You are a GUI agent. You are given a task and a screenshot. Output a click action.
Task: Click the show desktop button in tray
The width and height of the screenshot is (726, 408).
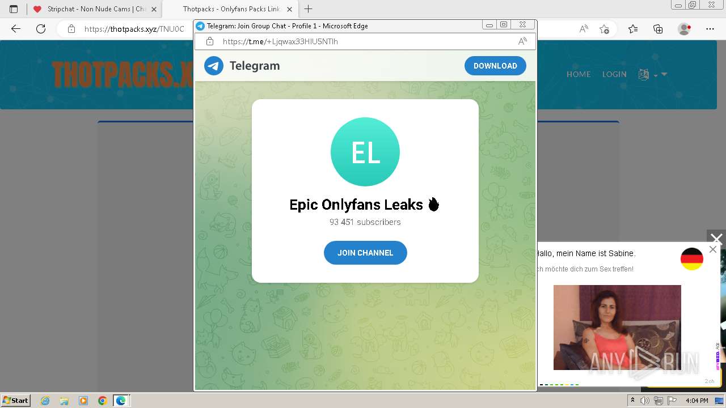pos(720,401)
